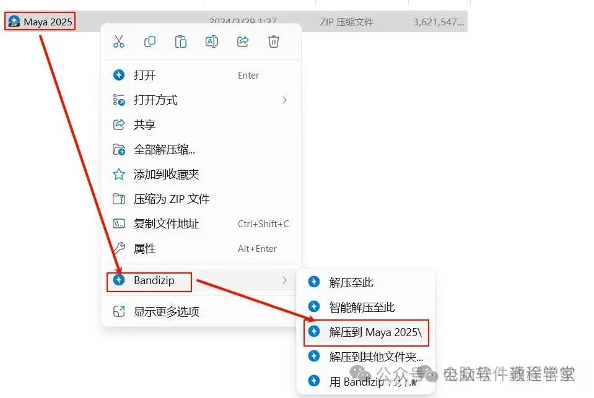The width and height of the screenshot is (594, 398).
Task: Choose 解压到其他文件夹... option
Action: pyautogui.click(x=365, y=357)
